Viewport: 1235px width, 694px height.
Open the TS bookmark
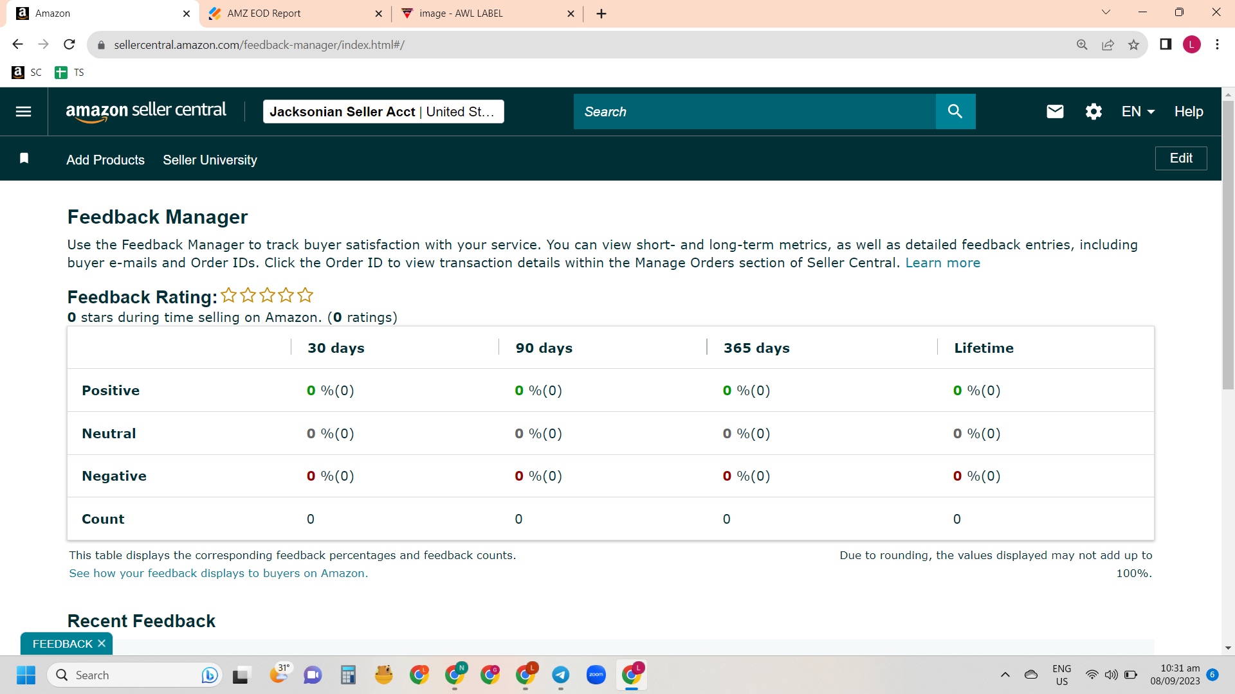[70, 73]
